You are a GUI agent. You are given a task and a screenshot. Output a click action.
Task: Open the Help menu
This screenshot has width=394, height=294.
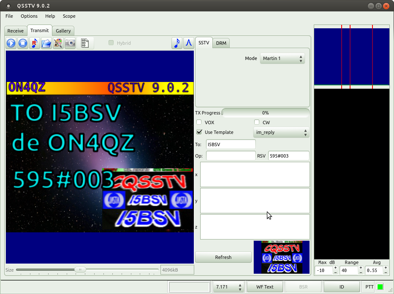(x=50, y=16)
